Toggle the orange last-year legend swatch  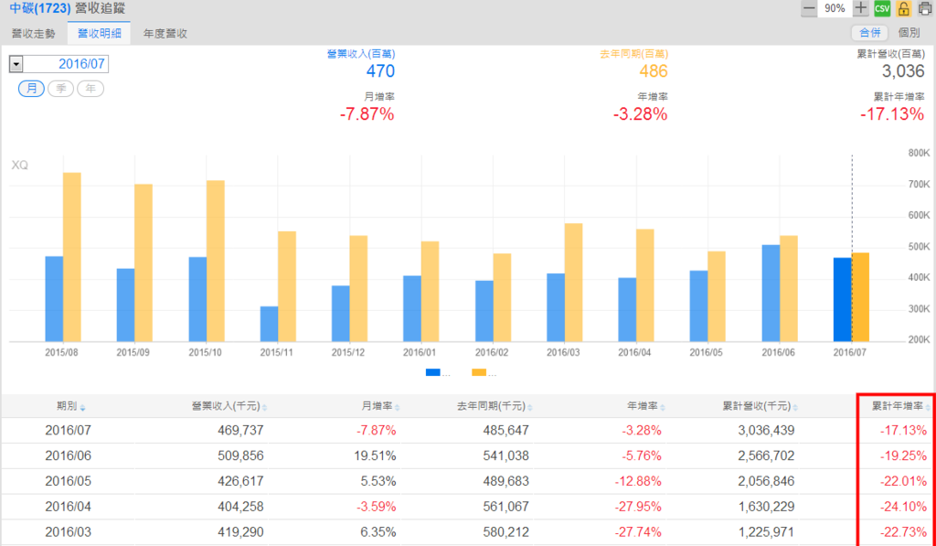(x=479, y=372)
